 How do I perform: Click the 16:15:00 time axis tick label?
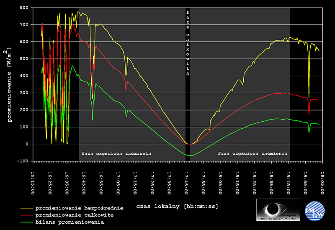pyautogui.click(x=33, y=183)
